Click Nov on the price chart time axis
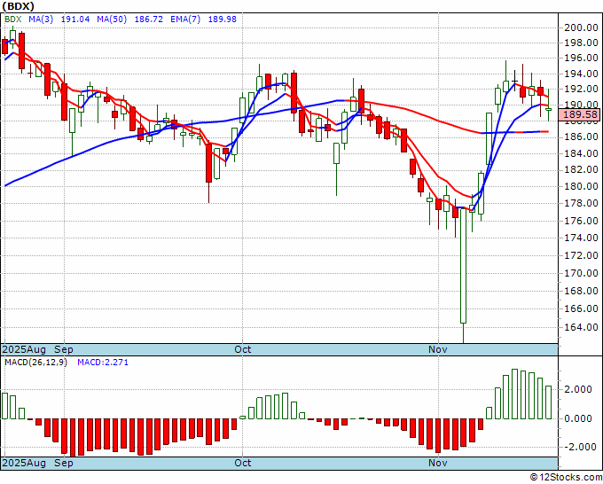 438,349
